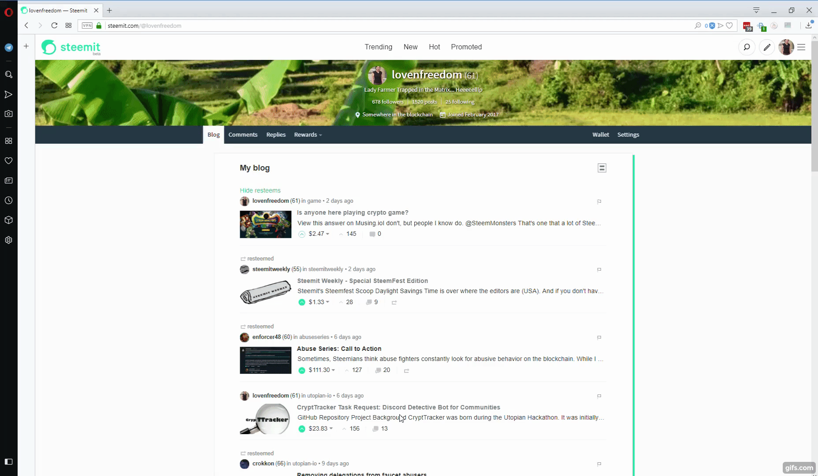Open Steemit search magnifier button
Viewport: 818px width, 476px height.
(747, 47)
